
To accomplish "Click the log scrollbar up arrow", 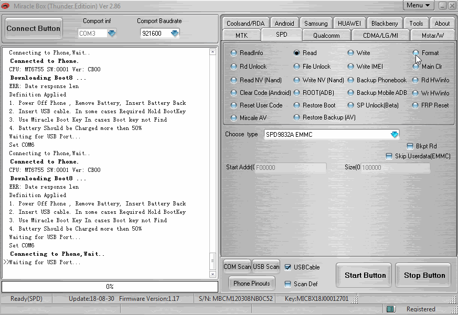I will click(x=212, y=52).
